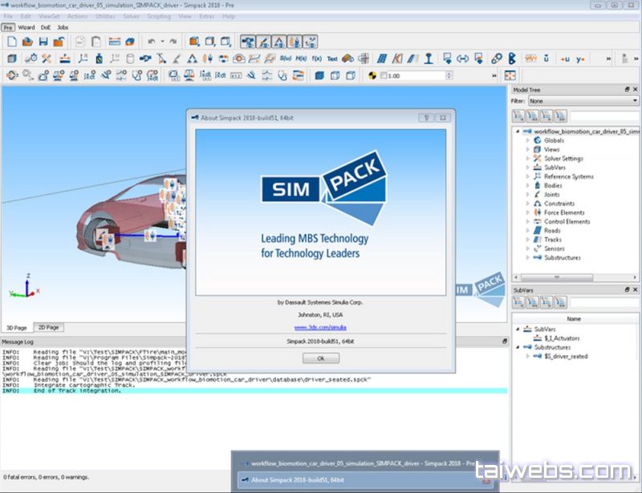Click the H(s) transfer function icon

click(301, 59)
